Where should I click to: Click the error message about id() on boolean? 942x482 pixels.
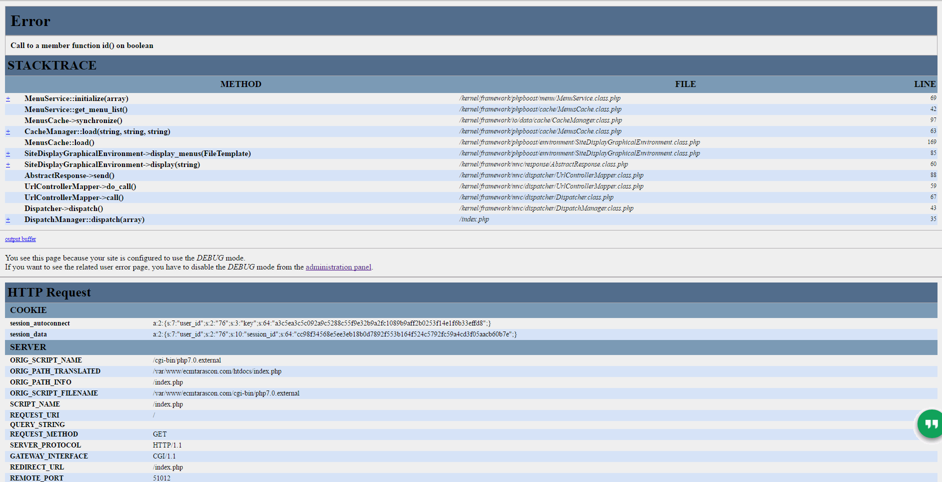[x=82, y=45]
